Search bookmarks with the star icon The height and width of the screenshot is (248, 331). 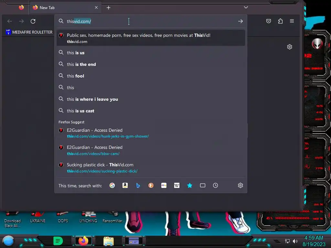(x=189, y=185)
